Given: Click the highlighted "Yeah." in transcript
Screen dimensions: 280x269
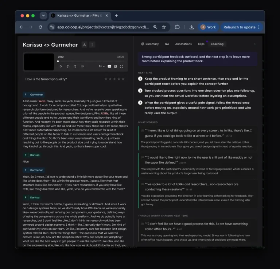Looking at the screenshot, I should tap(42, 101).
